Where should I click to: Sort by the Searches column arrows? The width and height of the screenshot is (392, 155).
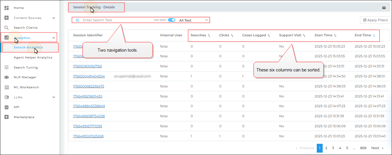[209, 35]
